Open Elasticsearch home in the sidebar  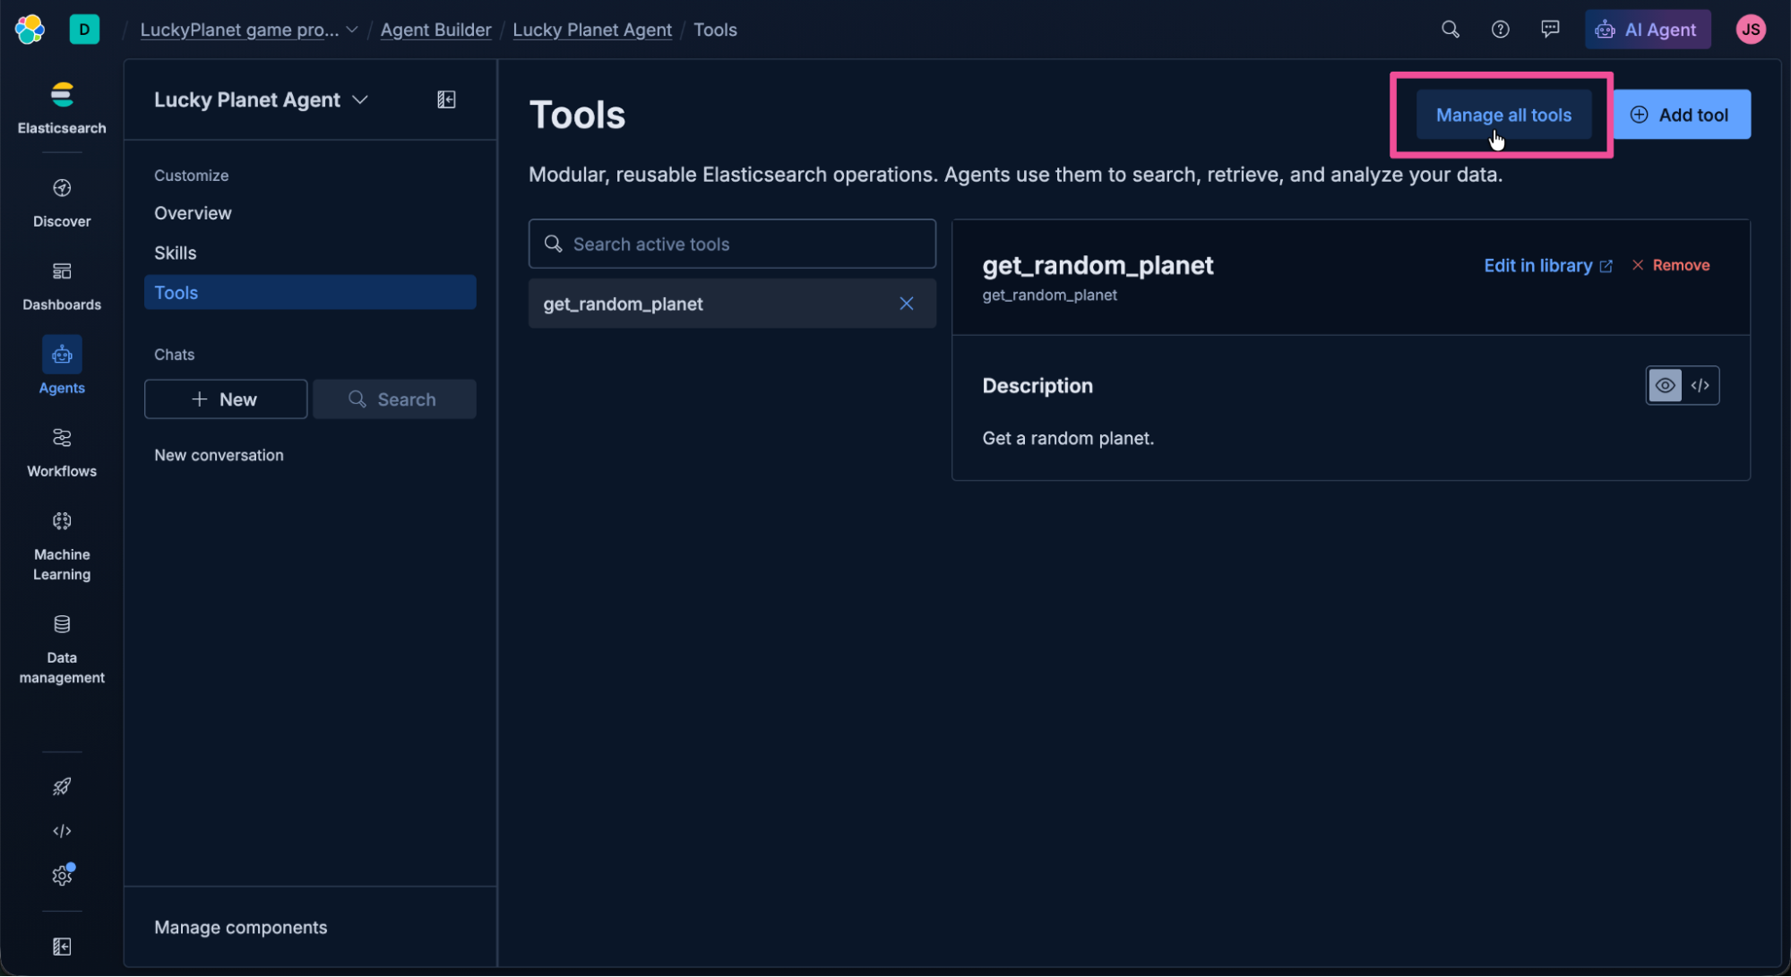pyautogui.click(x=62, y=108)
